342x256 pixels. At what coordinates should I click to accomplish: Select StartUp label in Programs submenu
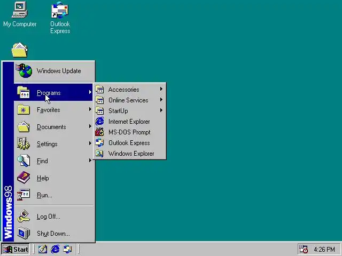pyautogui.click(x=118, y=111)
